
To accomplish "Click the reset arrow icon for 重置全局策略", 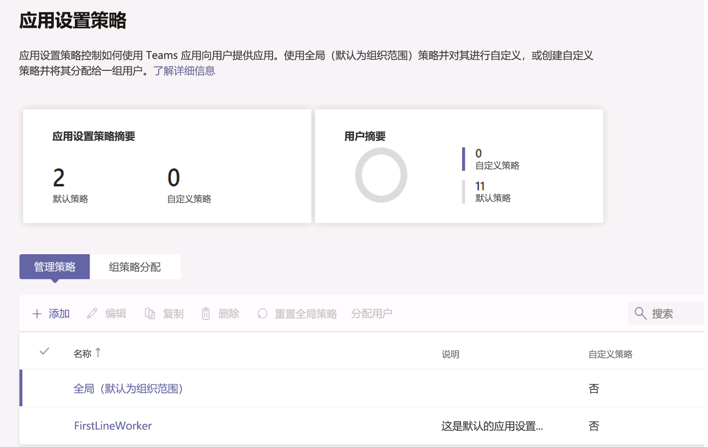I will tap(262, 314).
